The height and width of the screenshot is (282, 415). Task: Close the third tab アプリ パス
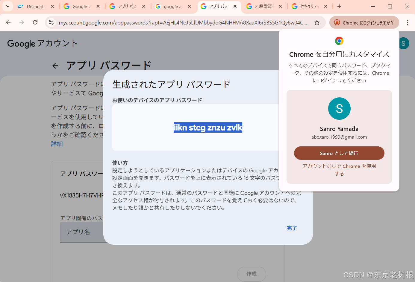pyautogui.click(x=144, y=6)
